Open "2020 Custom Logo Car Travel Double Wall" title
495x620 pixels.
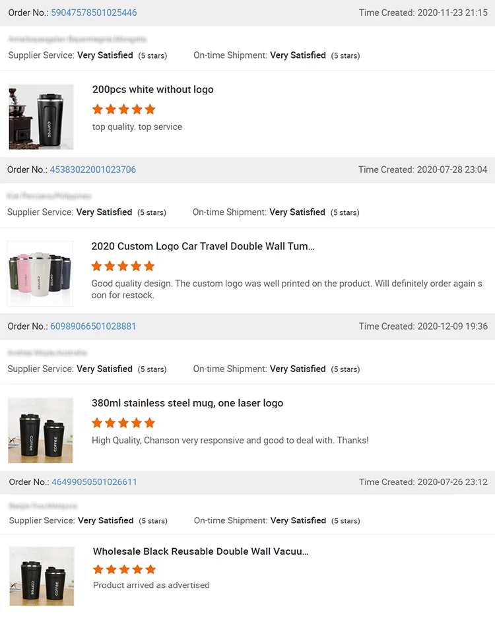(x=203, y=247)
